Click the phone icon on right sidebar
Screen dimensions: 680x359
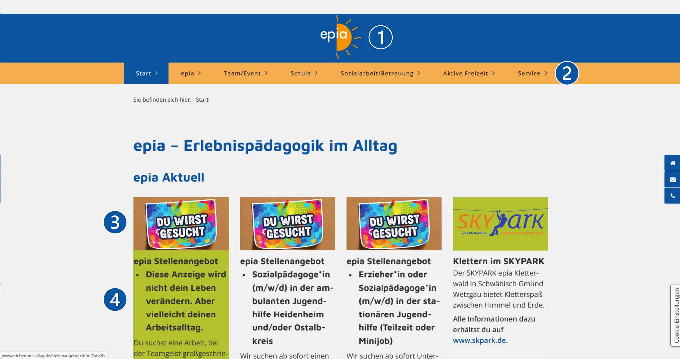[x=672, y=196]
